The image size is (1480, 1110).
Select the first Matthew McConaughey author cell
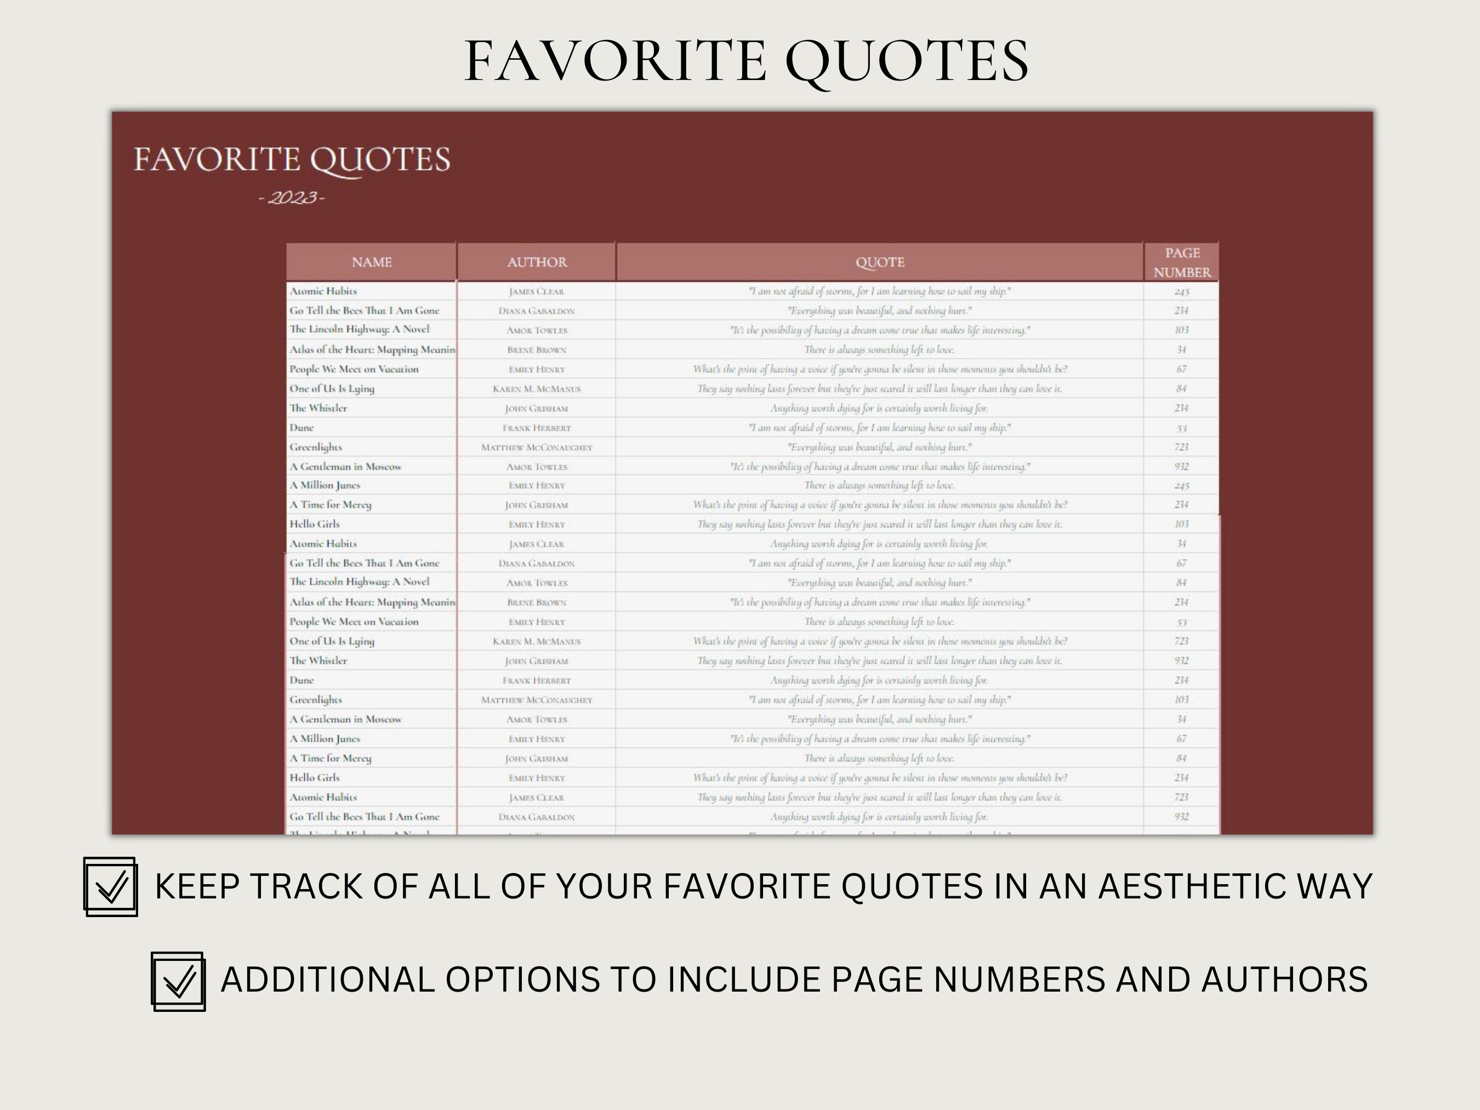pos(537,447)
